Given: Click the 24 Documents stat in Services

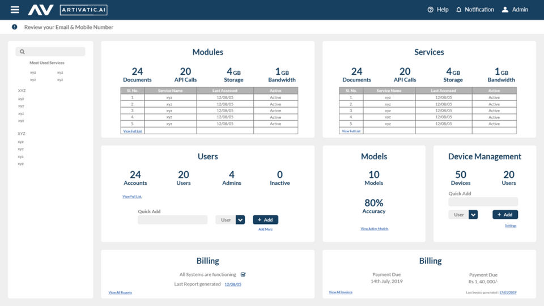Looking at the screenshot, I should tap(356, 75).
